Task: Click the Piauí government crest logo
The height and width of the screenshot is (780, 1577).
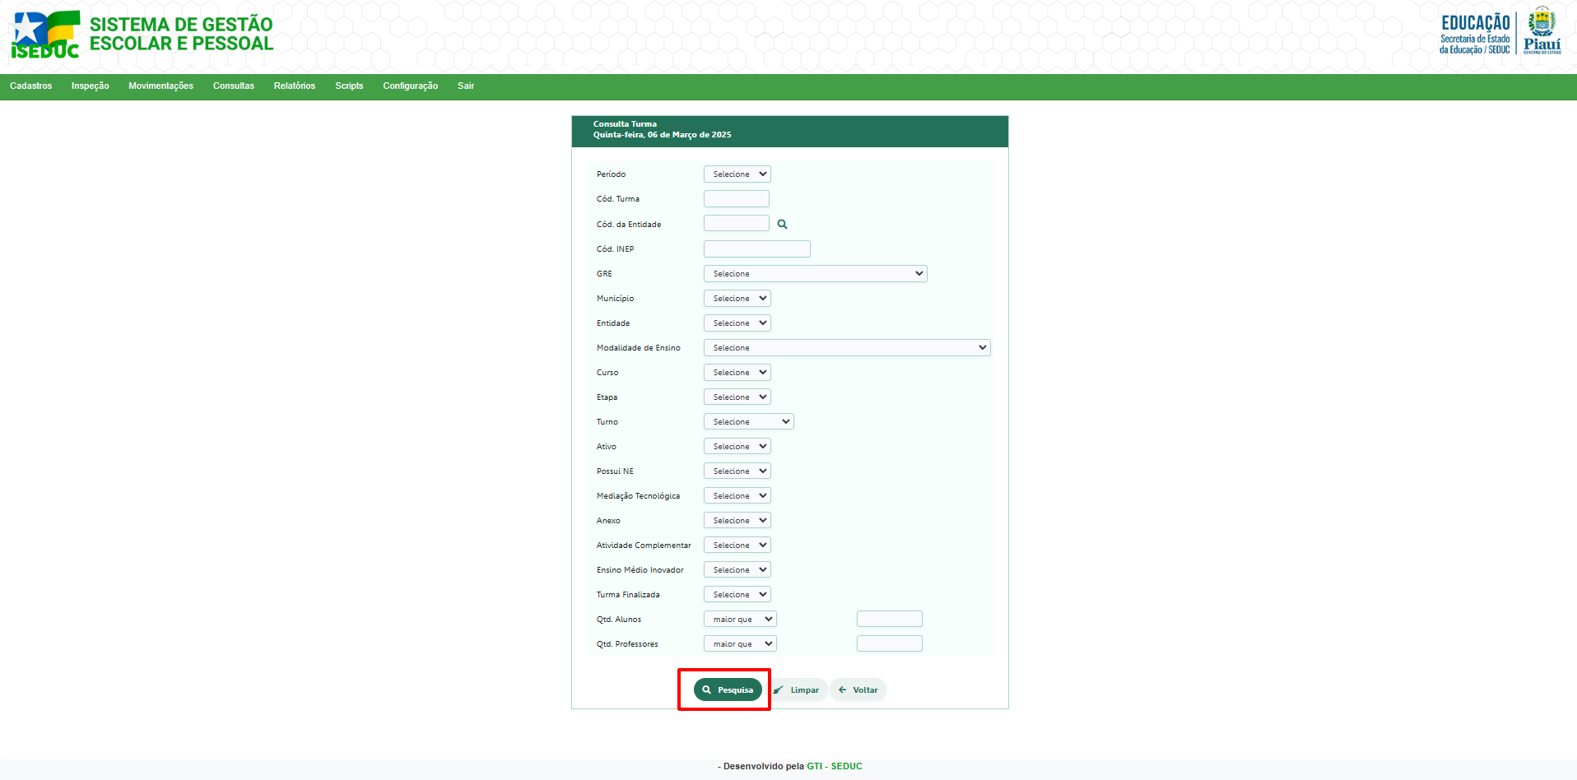Action: tap(1542, 30)
